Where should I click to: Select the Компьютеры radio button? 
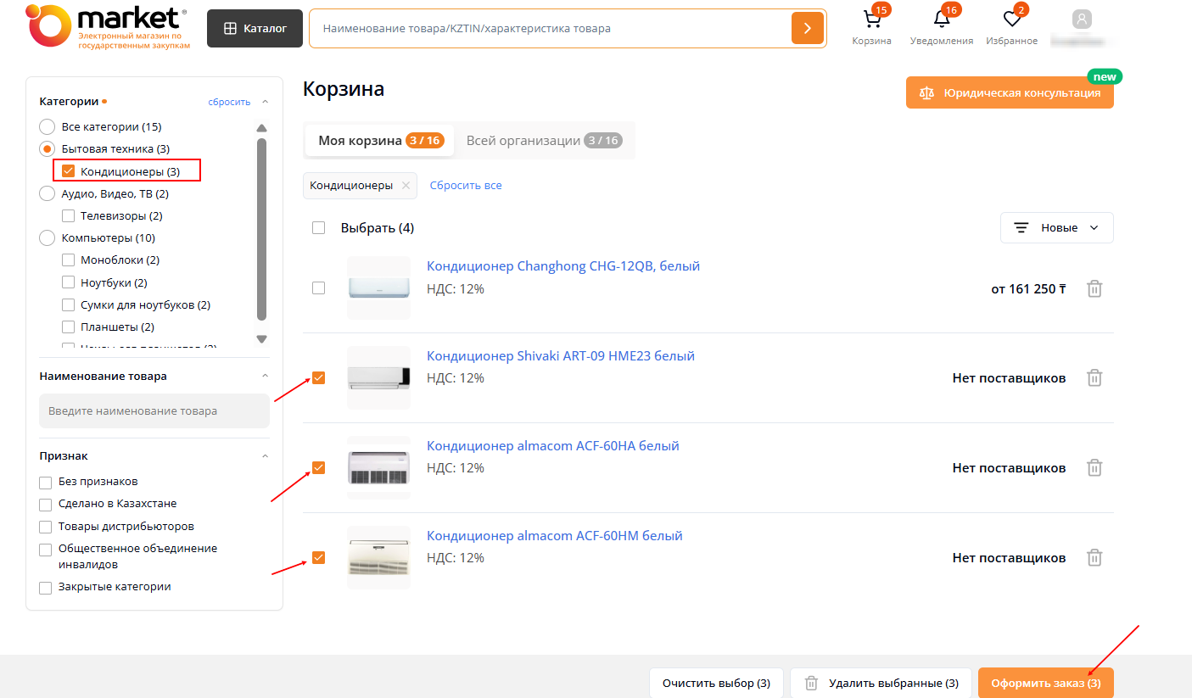coord(47,238)
